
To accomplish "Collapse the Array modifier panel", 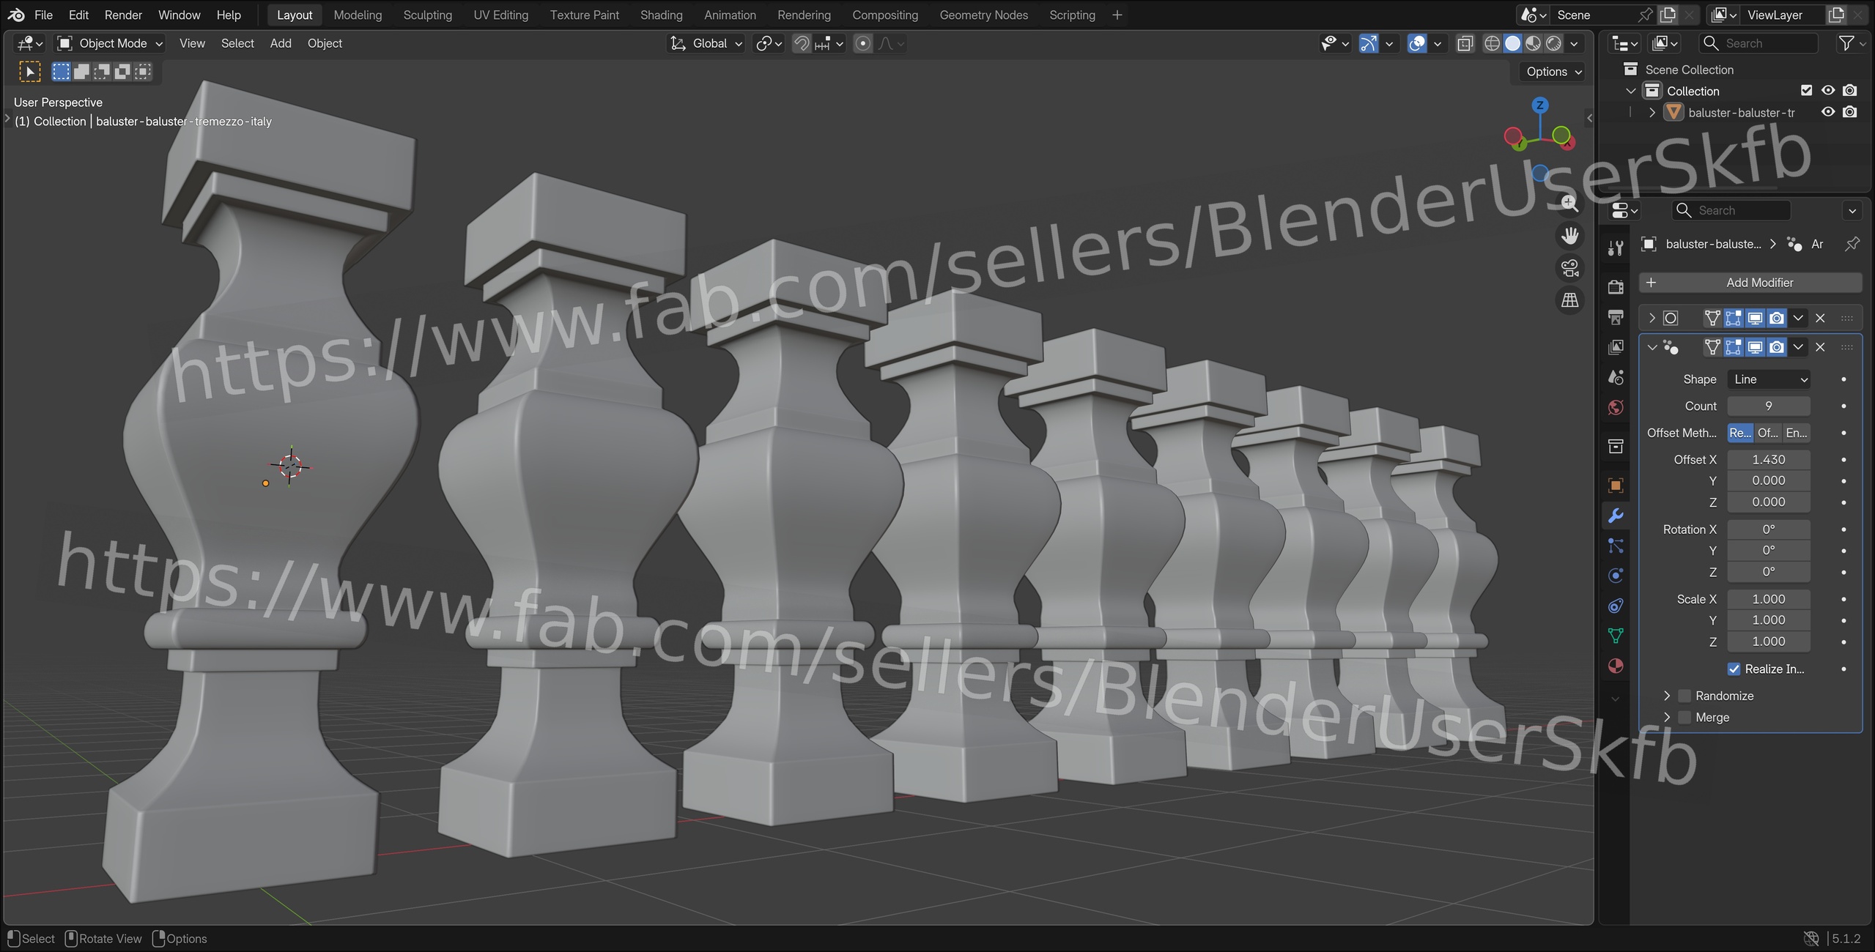I will 1652,347.
